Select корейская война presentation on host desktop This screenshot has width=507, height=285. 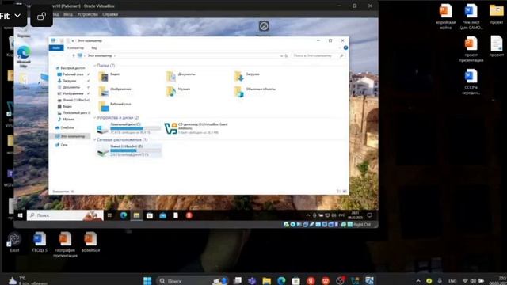click(x=446, y=17)
